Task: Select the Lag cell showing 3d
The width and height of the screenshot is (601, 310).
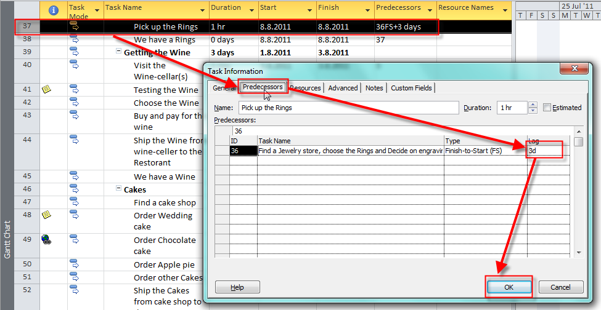Action: 544,150
